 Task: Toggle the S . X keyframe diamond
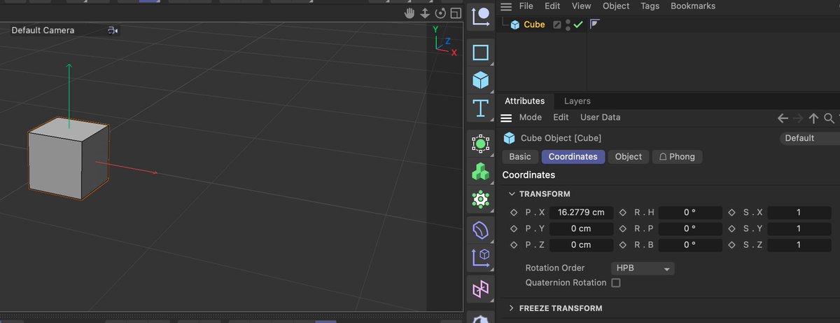click(x=731, y=212)
